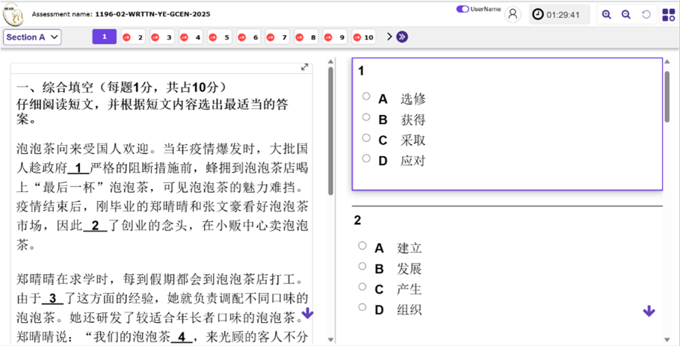Open the Section A dropdown
This screenshot has height=346, width=680.
click(33, 37)
